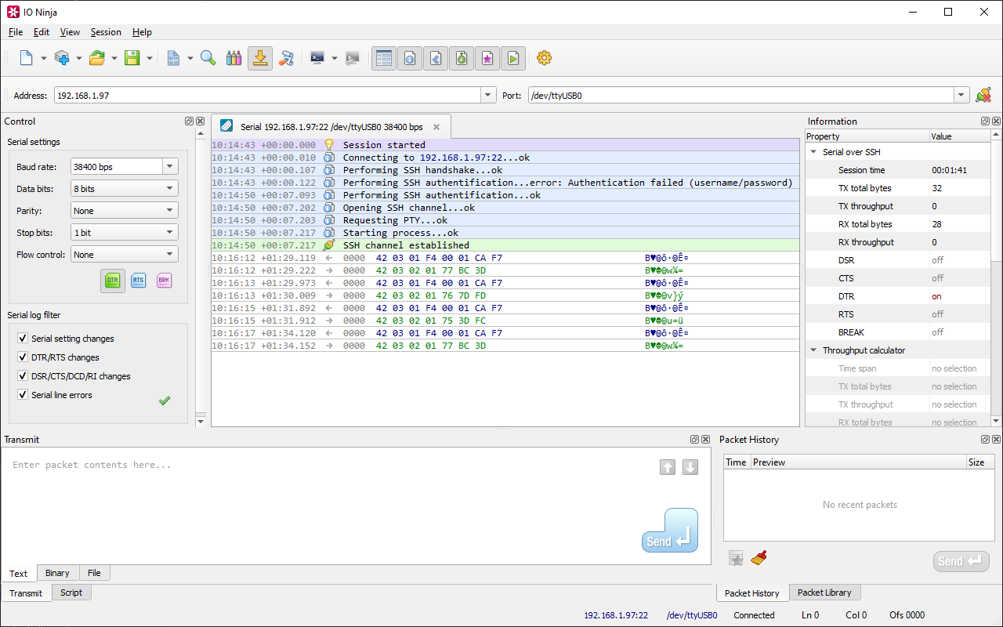The height and width of the screenshot is (627, 1003).
Task: Toggle the DTR line button
Action: [113, 281]
